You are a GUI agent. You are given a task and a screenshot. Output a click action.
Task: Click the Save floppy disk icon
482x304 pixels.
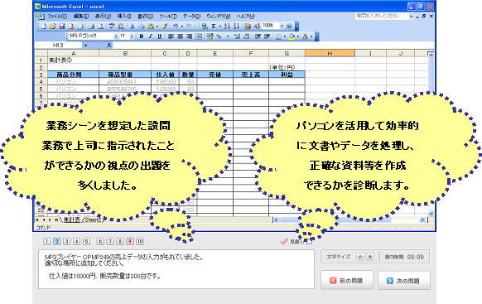coord(62,27)
